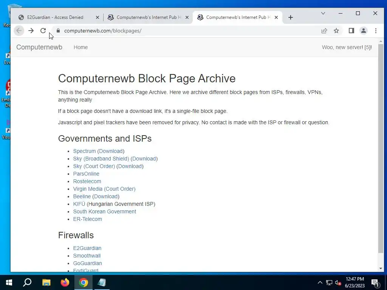This screenshot has width=387, height=290.
Task: Open the KIFÜ block page link
Action: point(79,204)
